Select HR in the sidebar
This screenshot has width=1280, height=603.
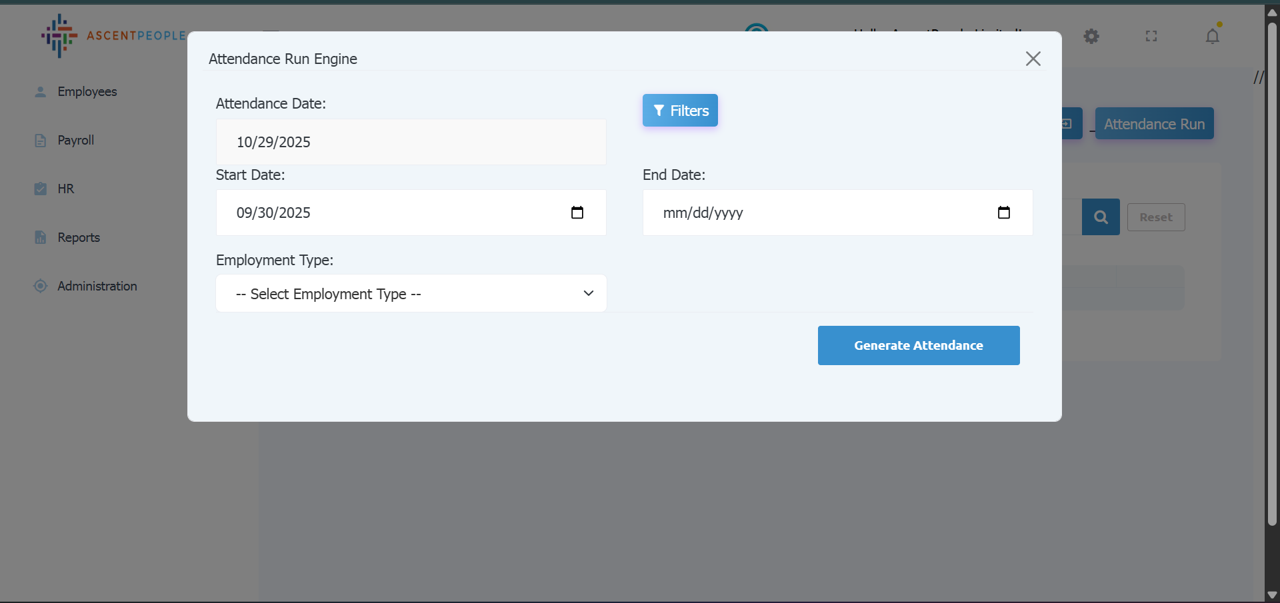pyautogui.click(x=65, y=189)
